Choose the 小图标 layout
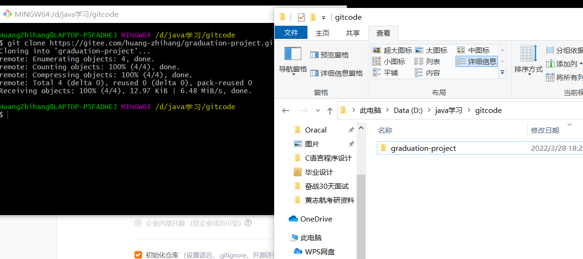The height and width of the screenshot is (259, 583). [x=389, y=61]
